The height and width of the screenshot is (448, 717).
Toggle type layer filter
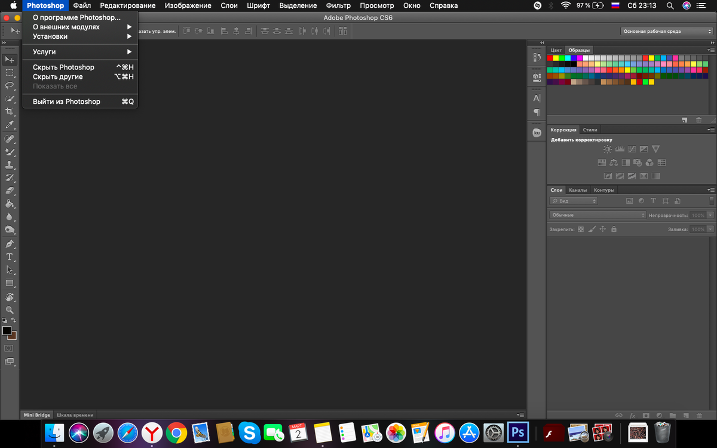click(653, 201)
